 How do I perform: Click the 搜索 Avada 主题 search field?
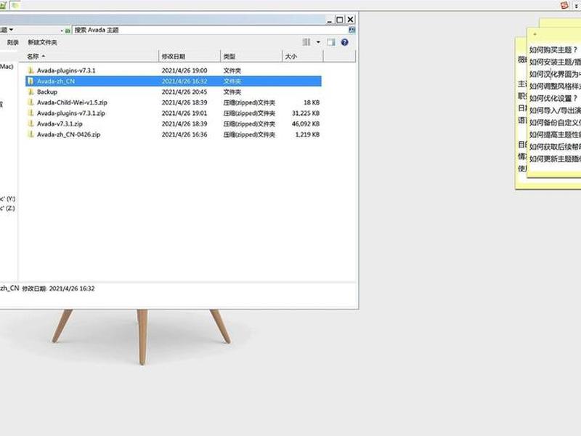click(211, 30)
